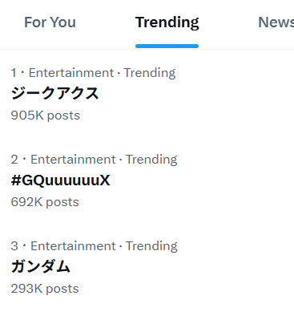
Task: Switch to the For You tab
Action: pyautogui.click(x=50, y=22)
